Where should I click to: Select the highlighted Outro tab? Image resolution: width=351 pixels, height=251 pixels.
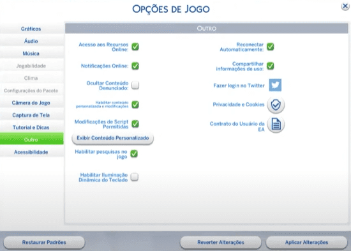tap(31, 139)
